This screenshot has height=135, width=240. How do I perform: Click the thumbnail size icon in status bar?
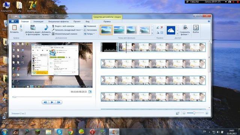[x=177, y=113]
